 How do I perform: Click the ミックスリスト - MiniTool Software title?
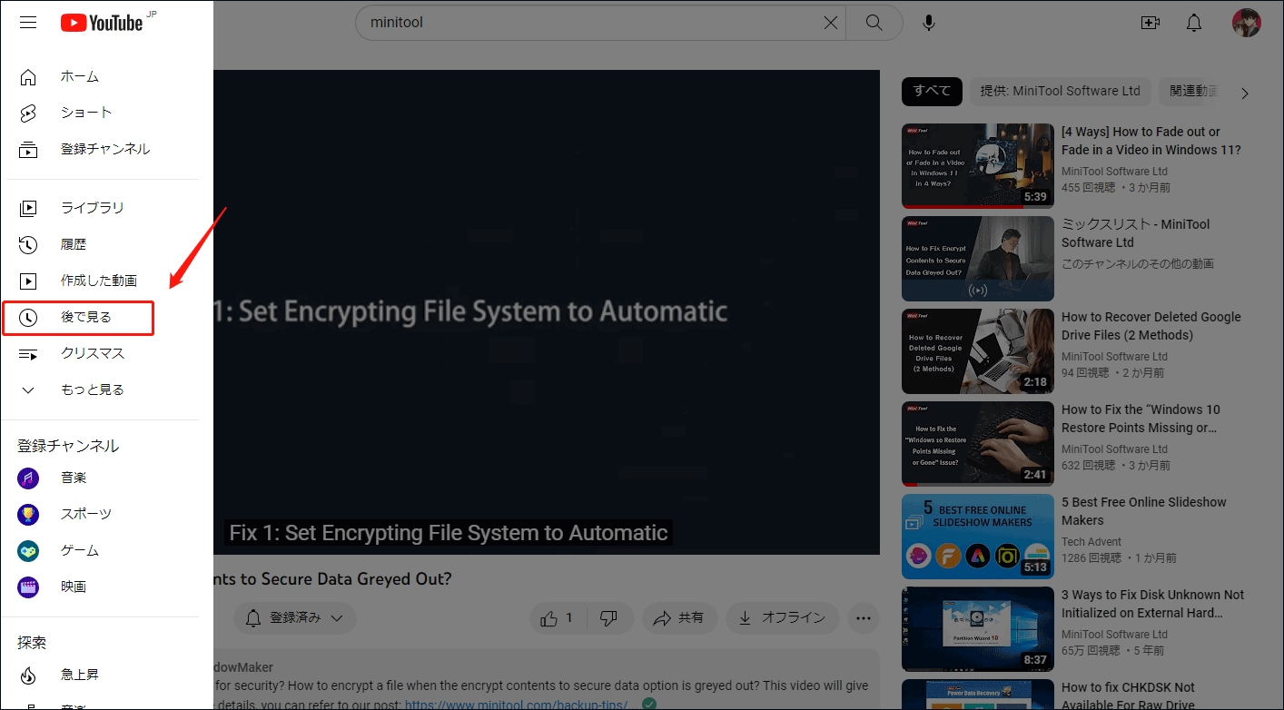point(1136,233)
